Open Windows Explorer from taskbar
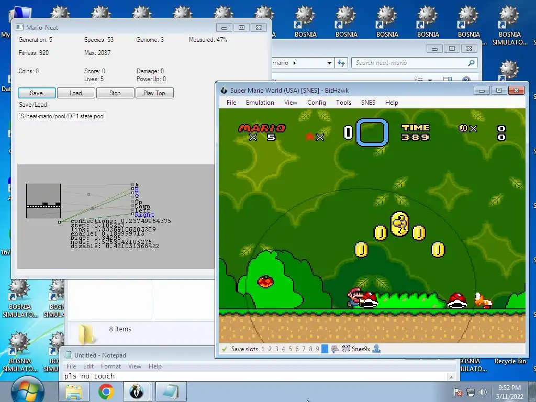Image resolution: width=536 pixels, height=402 pixels. (x=74, y=392)
